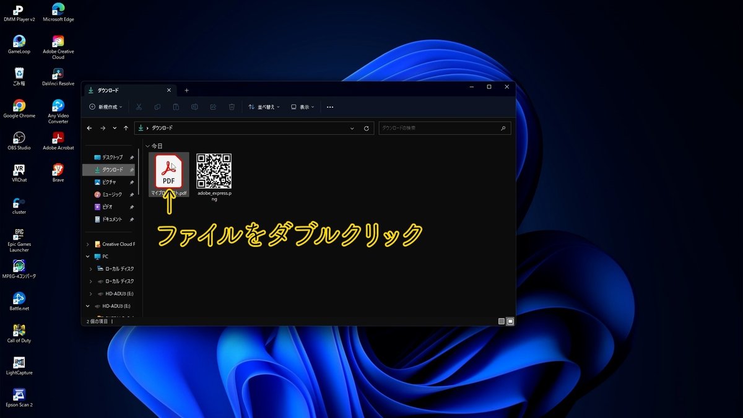This screenshot has width=743, height=418.
Task: Click the Delete trash icon in Explorer toolbar
Action: [x=232, y=107]
